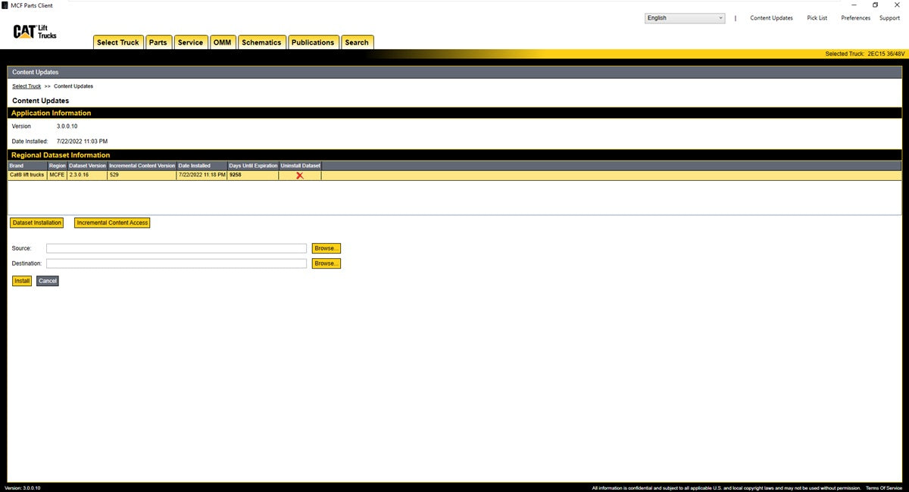Image resolution: width=909 pixels, height=492 pixels.
Task: Click the Incremental Content Access button
Action: (x=112, y=223)
